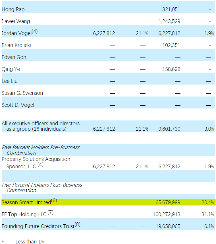Open footnote (7) beside FF Top Holding LLC
Screen dimensions: 216x244
pos(50,213)
